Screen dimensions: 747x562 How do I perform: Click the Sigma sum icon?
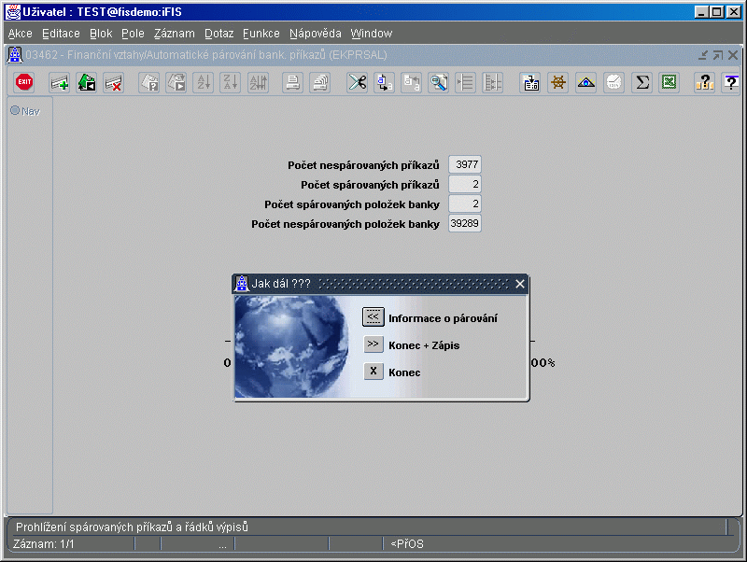(641, 82)
